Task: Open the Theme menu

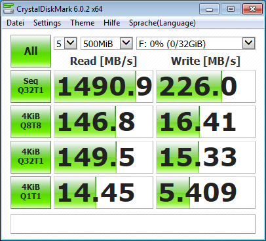Action: 82,23
